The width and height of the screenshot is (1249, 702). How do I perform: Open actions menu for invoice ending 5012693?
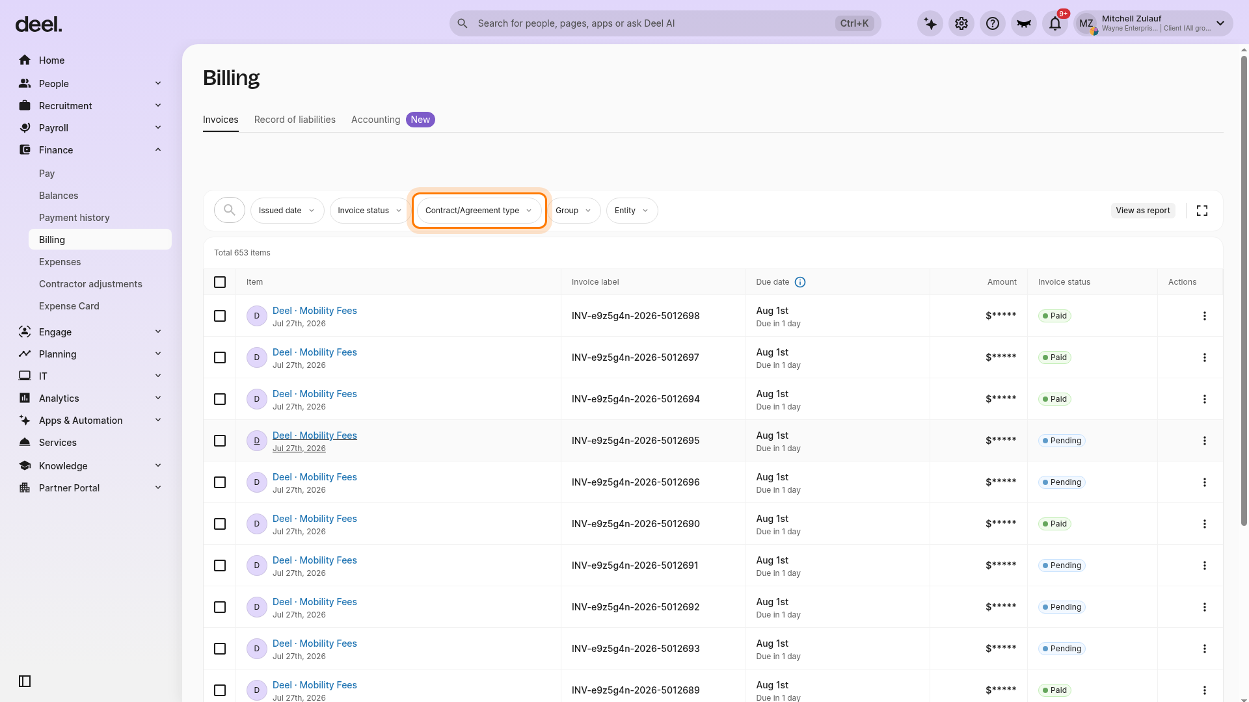tap(1205, 649)
